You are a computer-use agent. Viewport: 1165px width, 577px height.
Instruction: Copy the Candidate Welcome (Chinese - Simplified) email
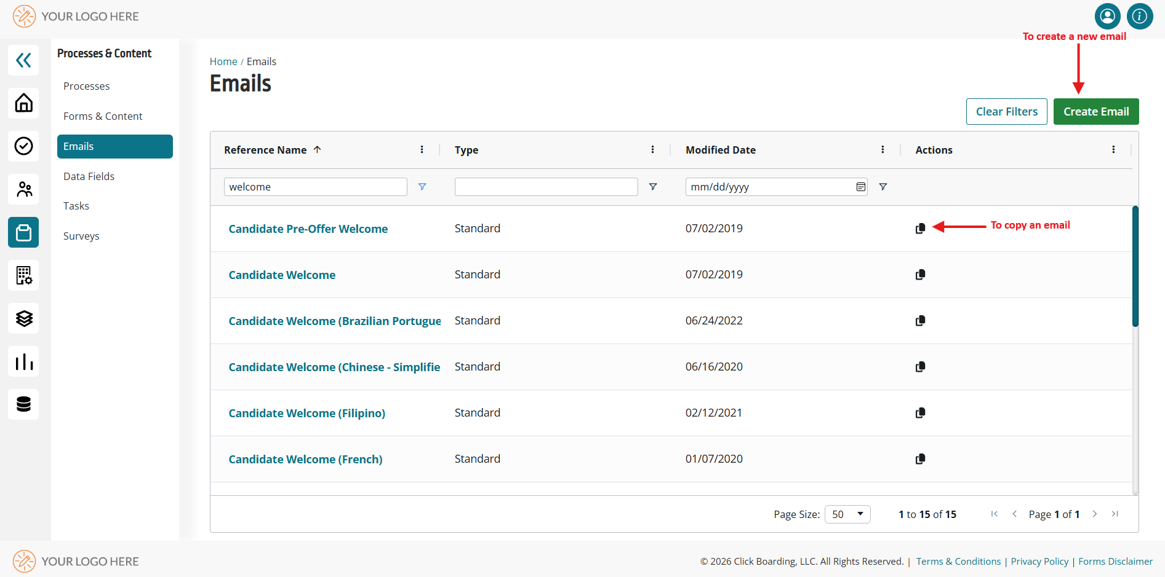920,367
